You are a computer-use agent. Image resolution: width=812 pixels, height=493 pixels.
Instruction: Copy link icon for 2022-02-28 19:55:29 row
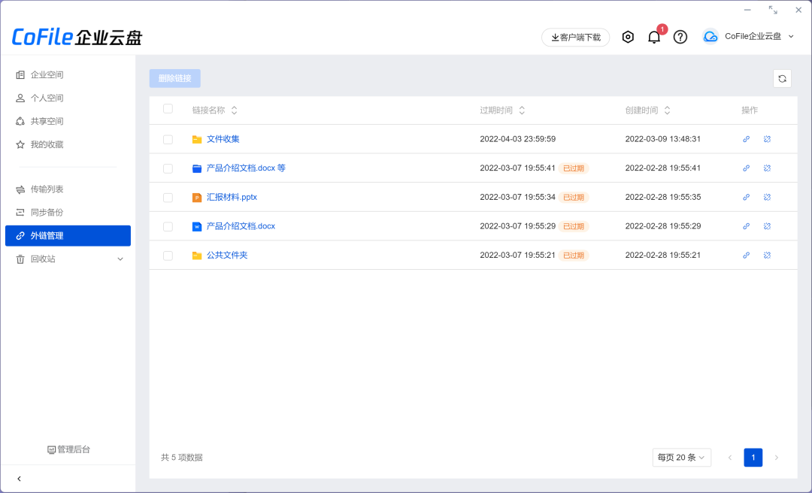747,226
